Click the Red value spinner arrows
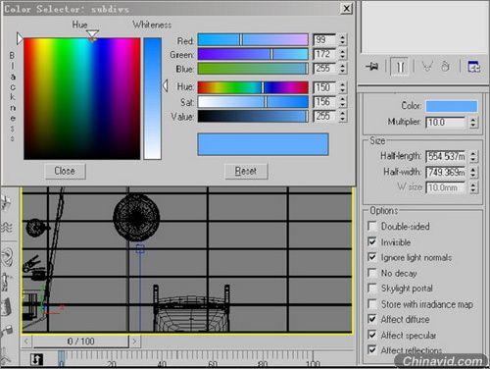490x369 pixels. pos(342,40)
